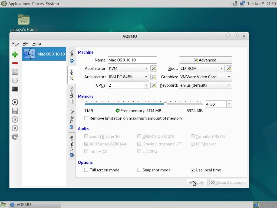Save VM state with floppy icon
Screen dimensions: 277x208
15,111
